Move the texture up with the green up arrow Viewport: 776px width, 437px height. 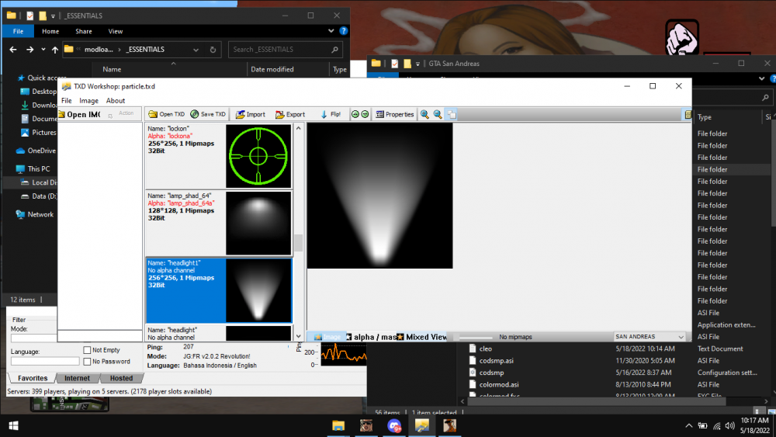pyautogui.click(x=355, y=114)
